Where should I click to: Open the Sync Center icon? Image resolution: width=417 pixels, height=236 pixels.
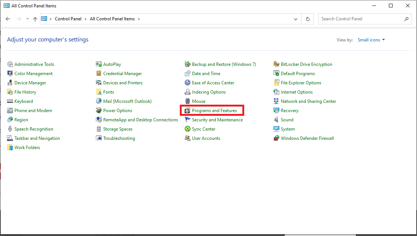188,129
